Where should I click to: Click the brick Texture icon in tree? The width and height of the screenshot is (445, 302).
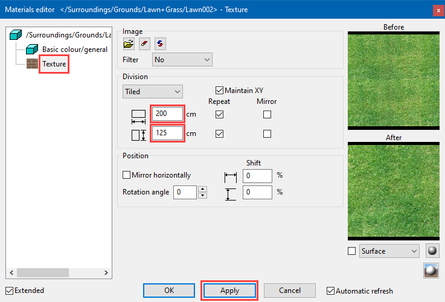pyautogui.click(x=32, y=63)
